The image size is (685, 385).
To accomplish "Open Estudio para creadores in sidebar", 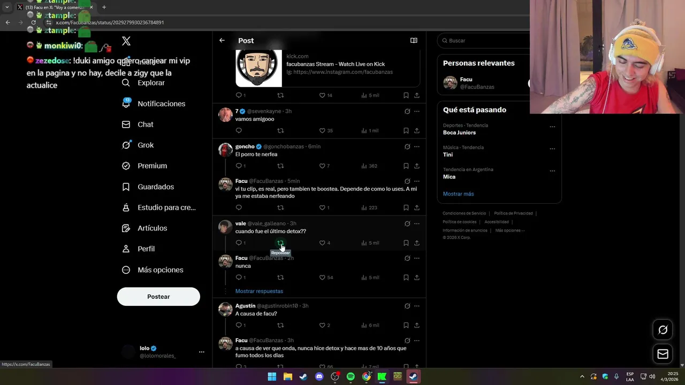I will pos(158,207).
